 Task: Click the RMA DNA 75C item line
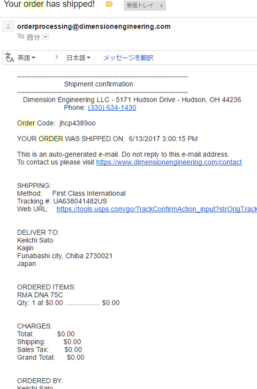(40, 295)
